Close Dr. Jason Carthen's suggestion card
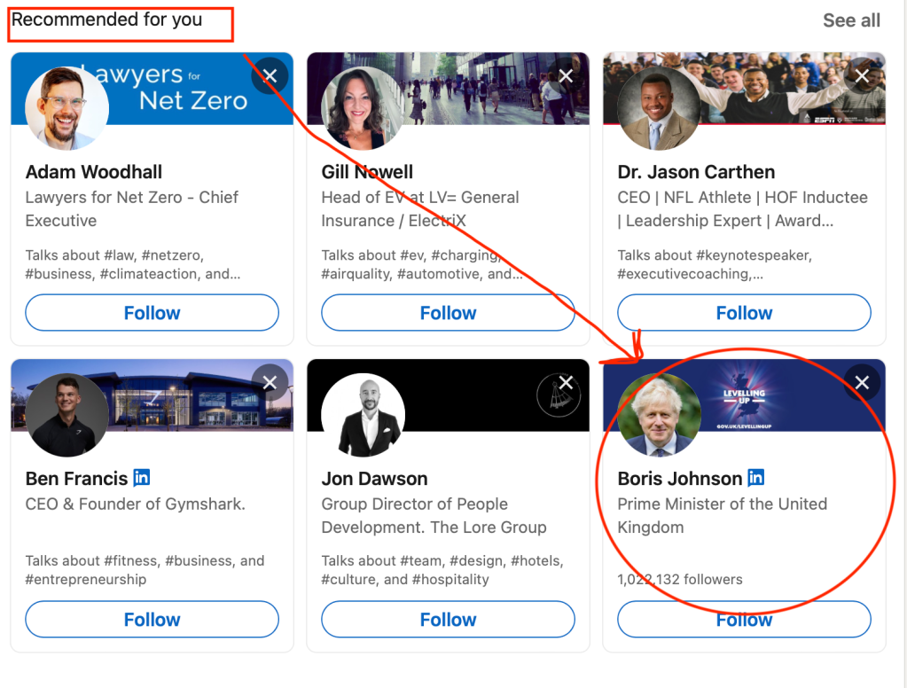The width and height of the screenshot is (907, 688). 862,76
